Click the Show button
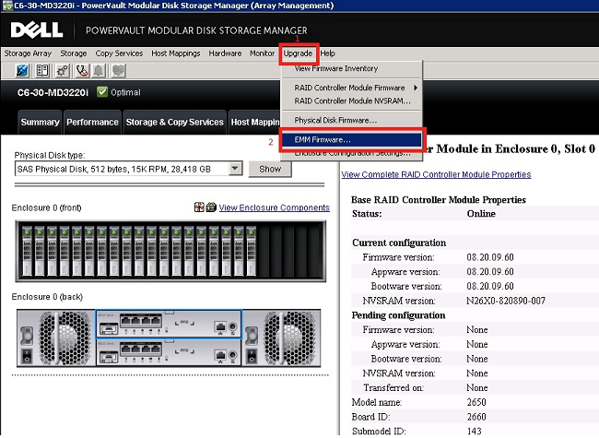This screenshot has width=599, height=438. click(270, 169)
